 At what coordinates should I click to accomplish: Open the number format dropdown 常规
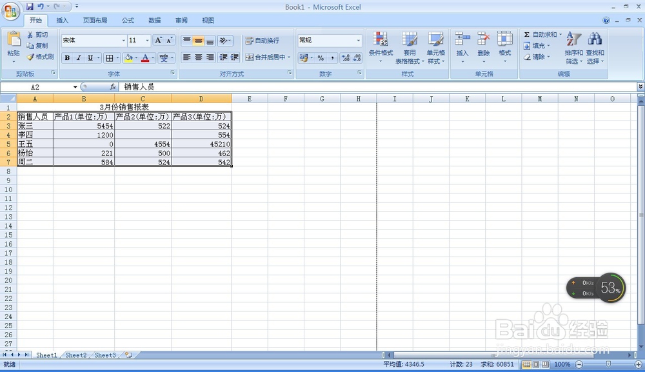pos(358,40)
